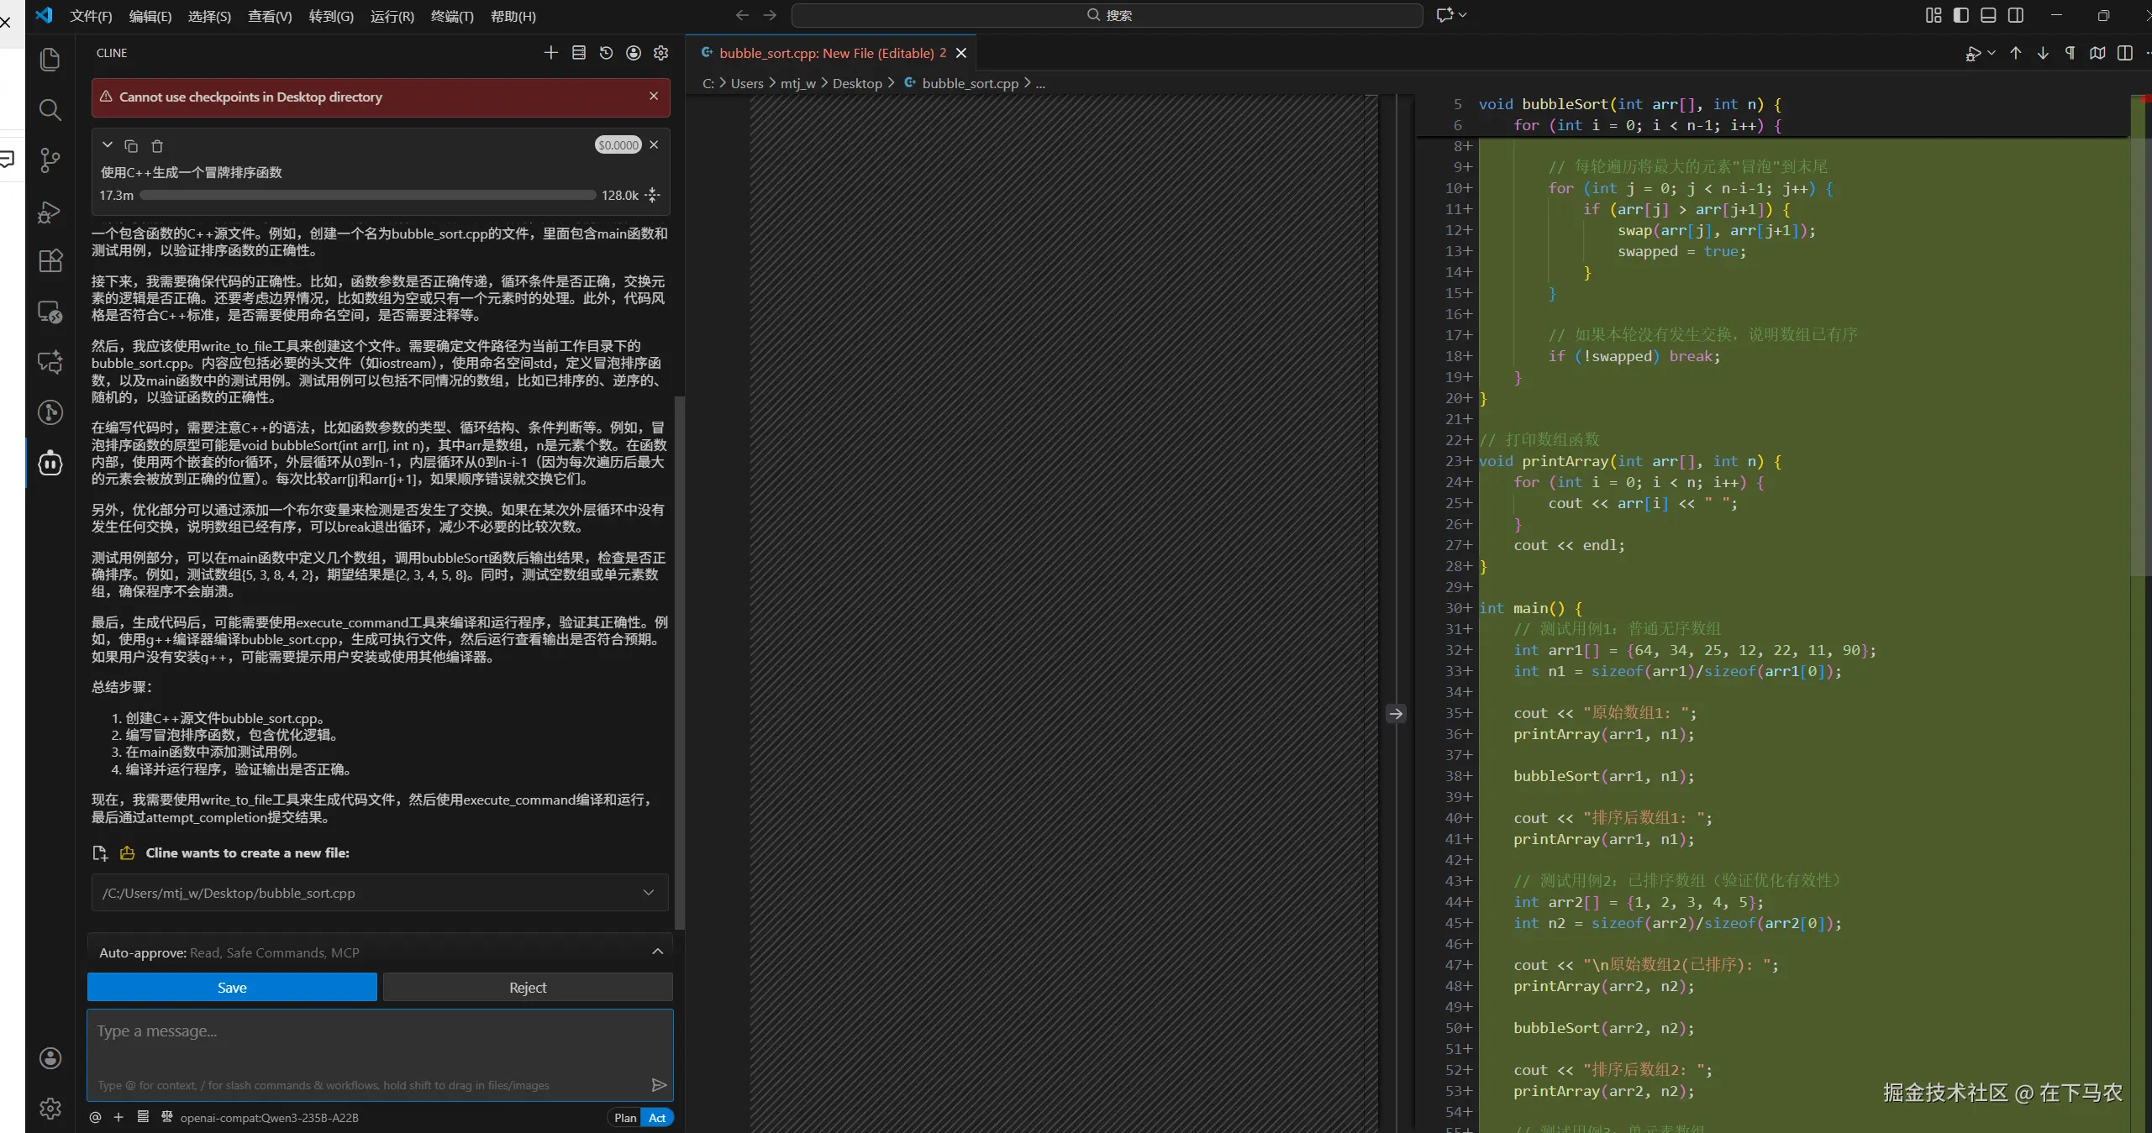2152x1133 pixels.
Task: Open Source Control view in activity bar
Action: (x=50, y=160)
